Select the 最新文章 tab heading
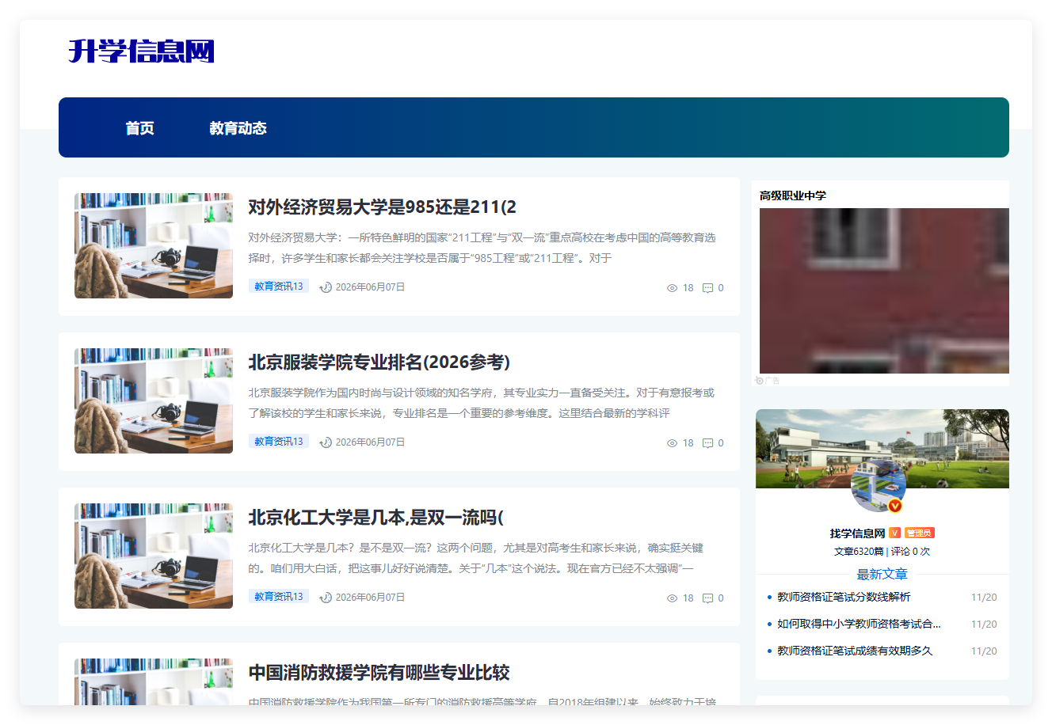 pyautogui.click(x=882, y=574)
